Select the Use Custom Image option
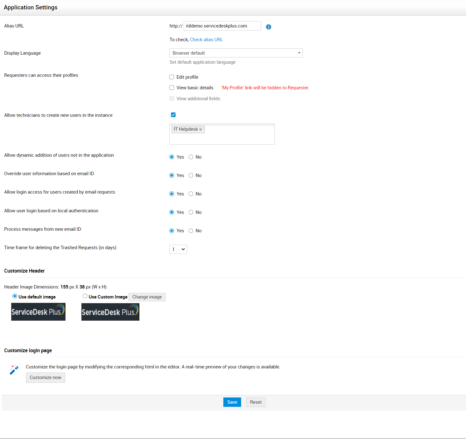The image size is (466, 439). (x=85, y=296)
